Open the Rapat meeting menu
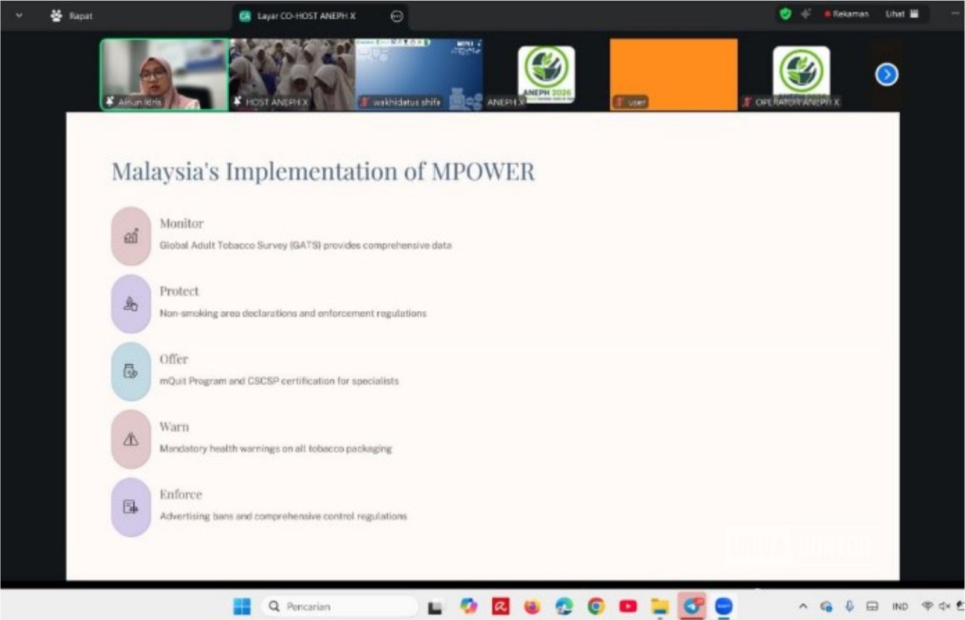Image resolution: width=965 pixels, height=620 pixels. 72,16
